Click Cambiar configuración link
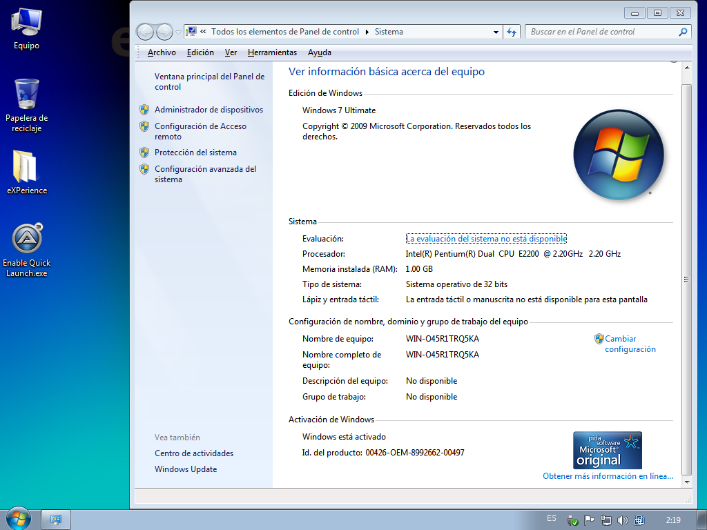707x530 pixels. click(x=630, y=344)
